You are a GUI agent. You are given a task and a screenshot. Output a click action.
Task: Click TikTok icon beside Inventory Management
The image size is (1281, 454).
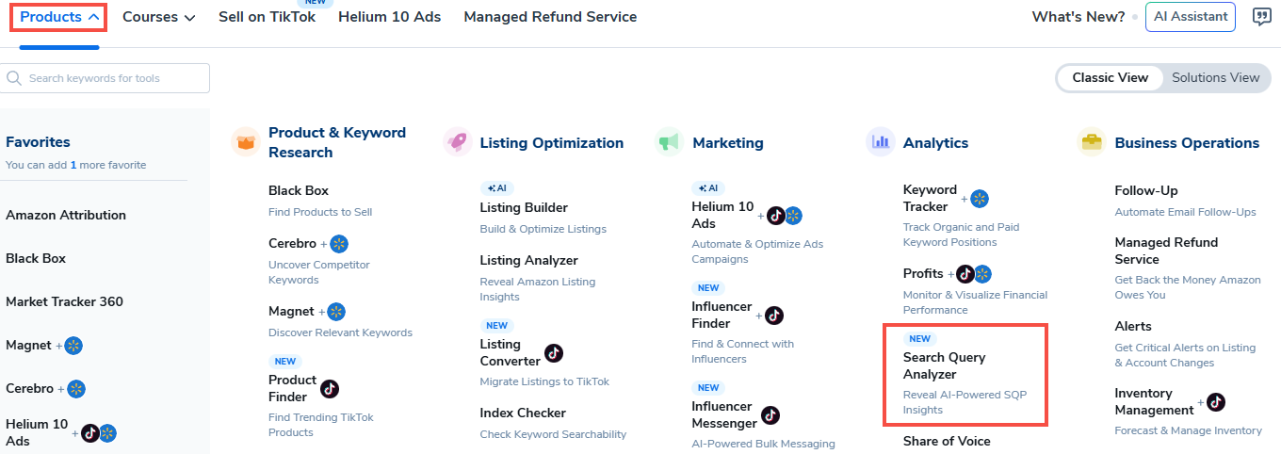tap(1216, 402)
